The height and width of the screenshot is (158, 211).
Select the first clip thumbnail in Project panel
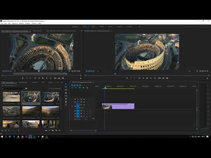coord(11,97)
